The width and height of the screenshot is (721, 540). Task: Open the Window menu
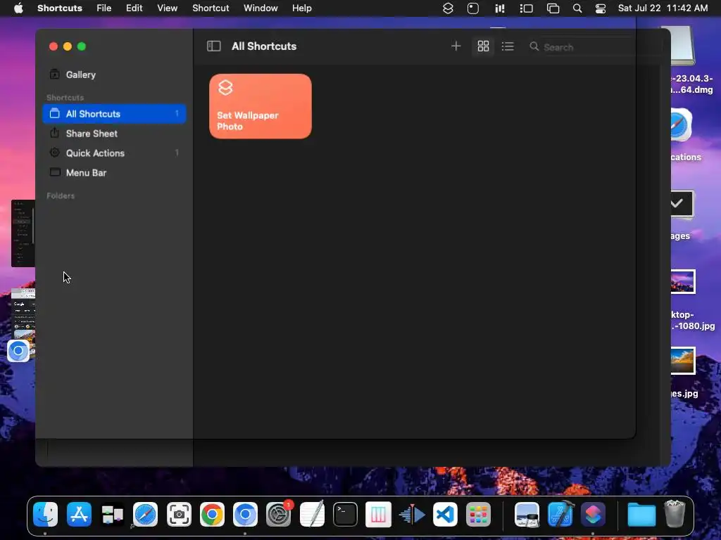(x=261, y=8)
